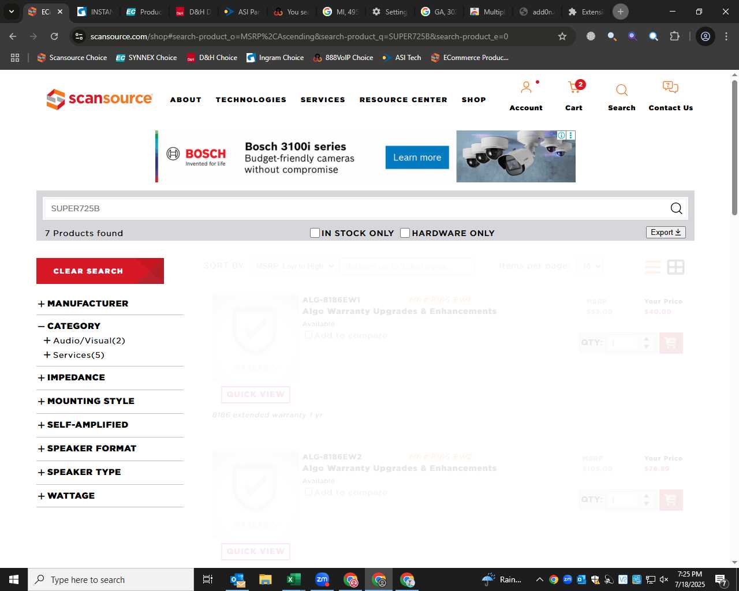Screen dimensions: 739x591
Task: Open the Ingram Choice bookmark
Action: [275, 58]
